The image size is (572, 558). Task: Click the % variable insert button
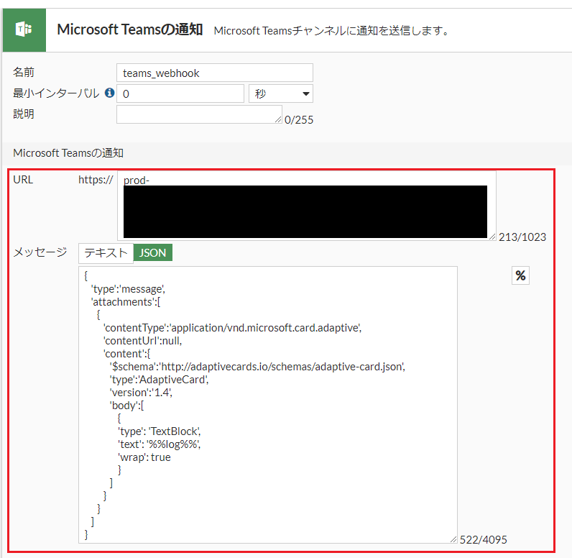pyautogui.click(x=520, y=275)
